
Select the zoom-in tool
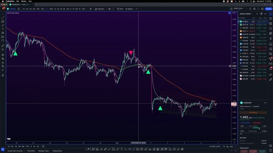(3, 50)
